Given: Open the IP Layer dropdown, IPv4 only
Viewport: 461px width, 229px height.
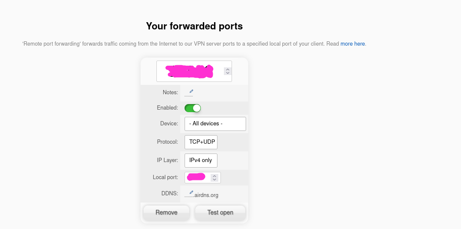Looking at the screenshot, I should click(201, 160).
